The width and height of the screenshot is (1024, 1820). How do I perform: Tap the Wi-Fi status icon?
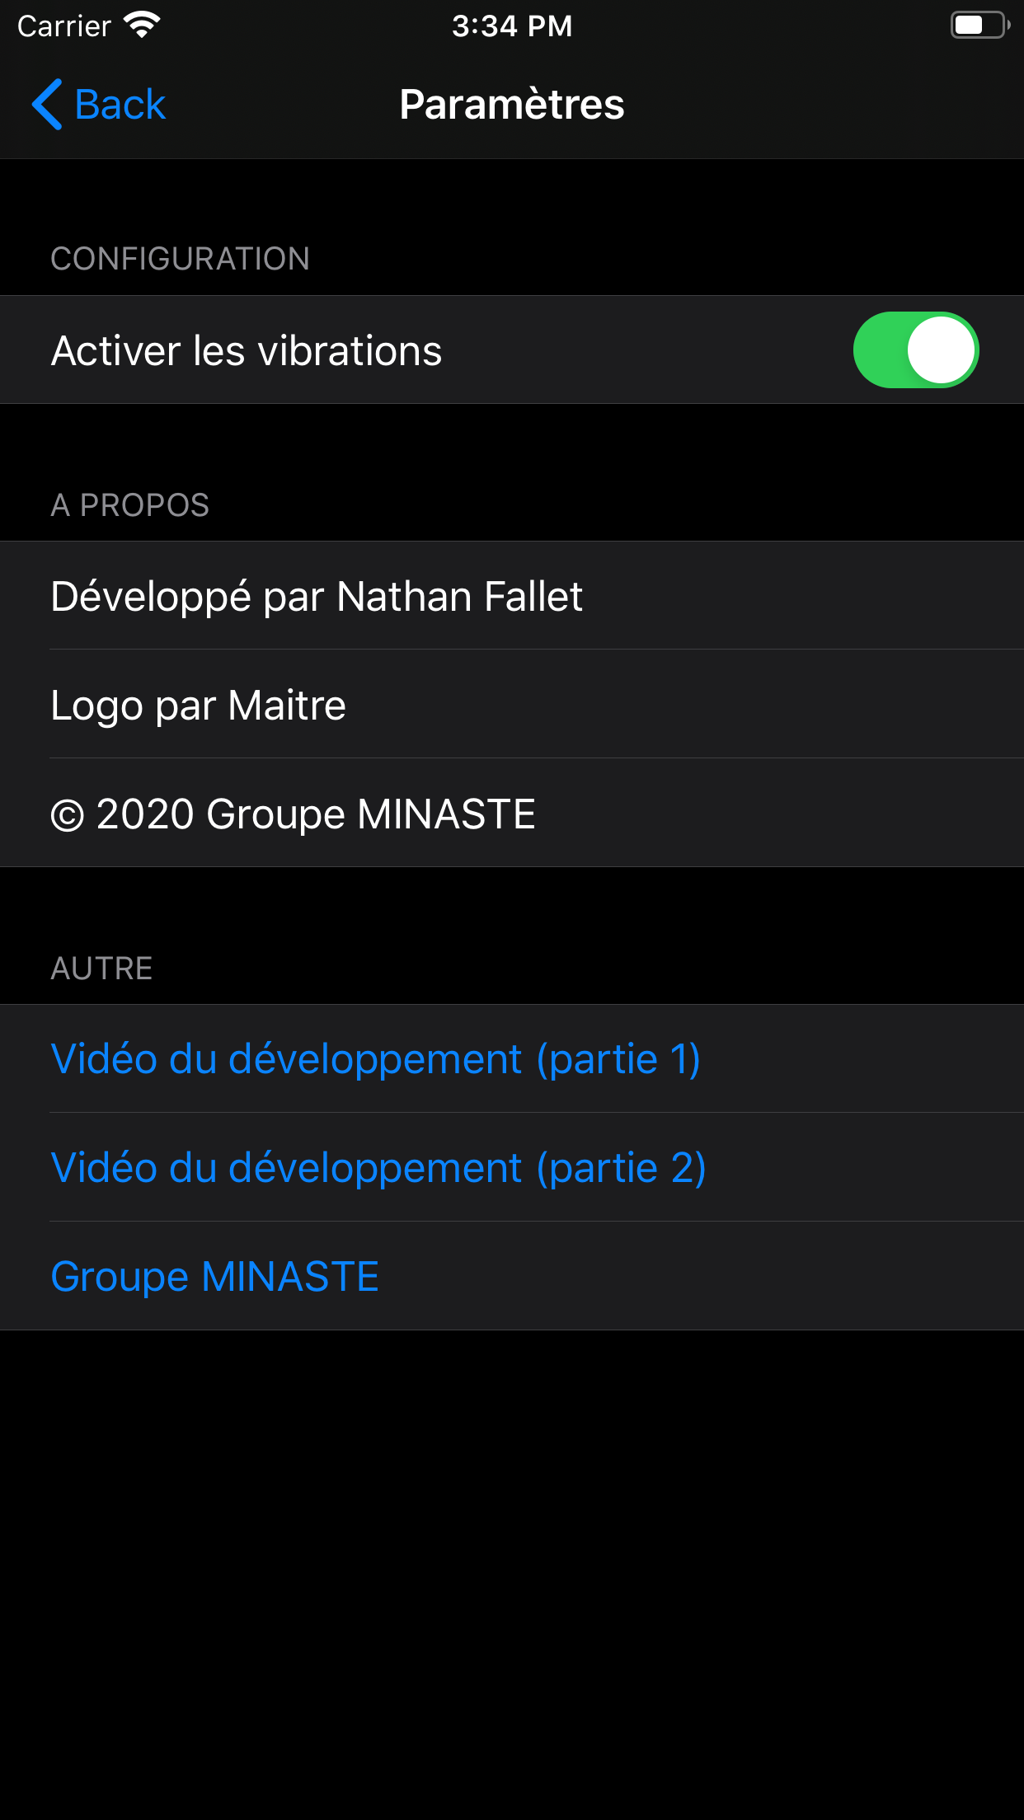click(x=142, y=26)
